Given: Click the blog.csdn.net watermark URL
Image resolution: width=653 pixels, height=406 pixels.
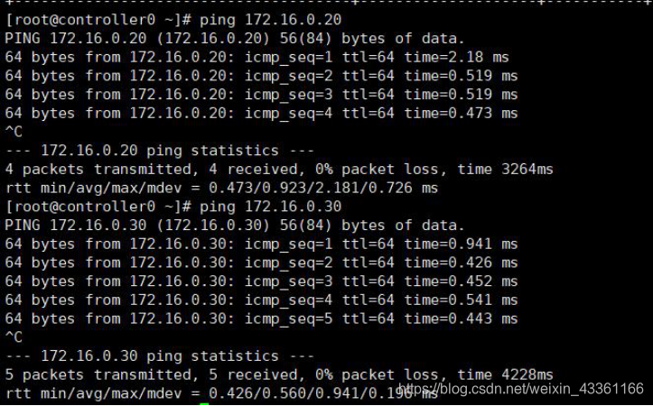Looking at the screenshot, I should pos(521,389).
